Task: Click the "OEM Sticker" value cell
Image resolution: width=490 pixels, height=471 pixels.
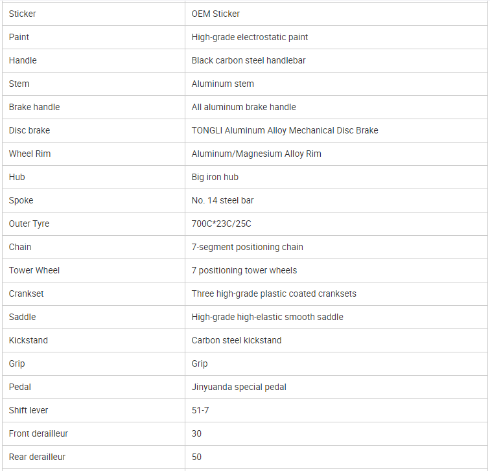Action: tap(216, 14)
